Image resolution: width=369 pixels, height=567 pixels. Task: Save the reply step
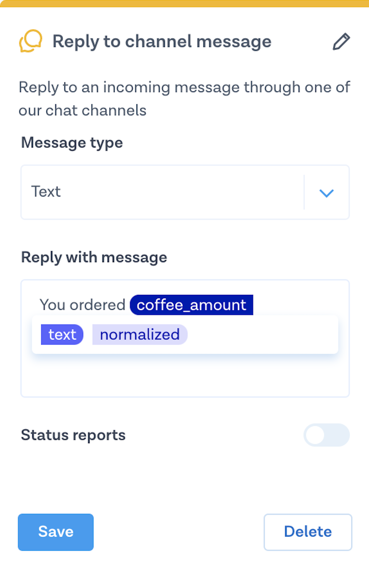pos(56,532)
